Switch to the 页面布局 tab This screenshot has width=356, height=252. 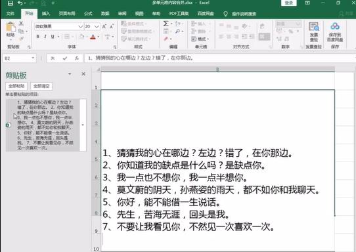coord(67,14)
